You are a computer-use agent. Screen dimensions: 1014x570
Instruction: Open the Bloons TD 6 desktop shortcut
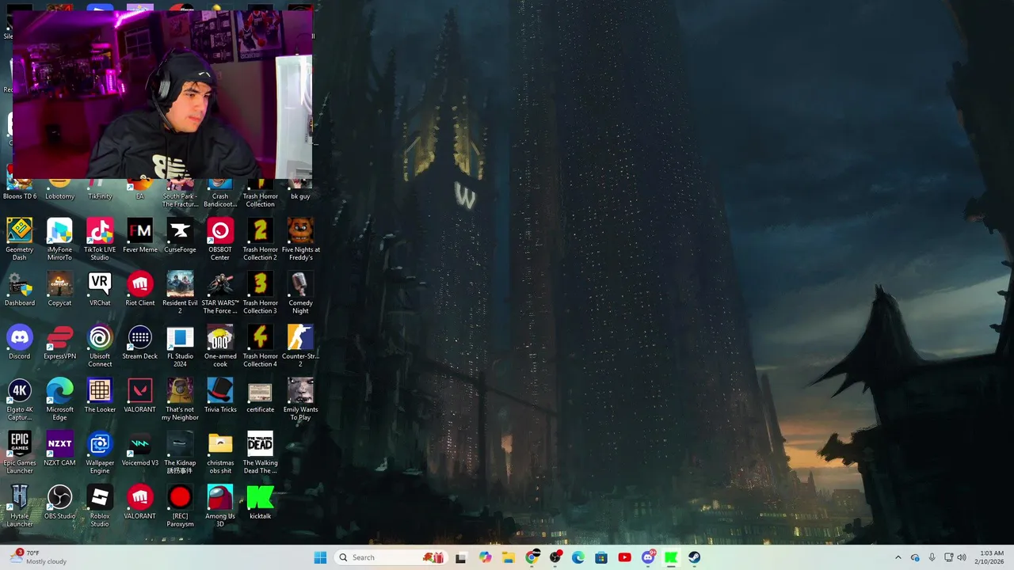pos(20,190)
